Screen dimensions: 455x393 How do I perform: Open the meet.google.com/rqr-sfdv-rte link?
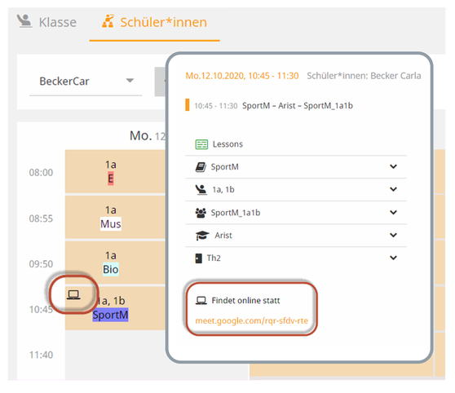252,320
